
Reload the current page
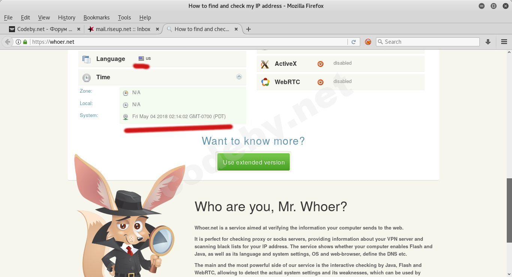[x=353, y=42]
